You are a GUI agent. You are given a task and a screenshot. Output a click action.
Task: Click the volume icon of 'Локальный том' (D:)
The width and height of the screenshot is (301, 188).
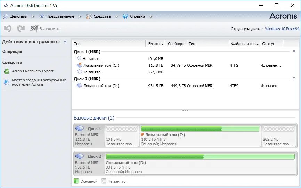(79, 85)
